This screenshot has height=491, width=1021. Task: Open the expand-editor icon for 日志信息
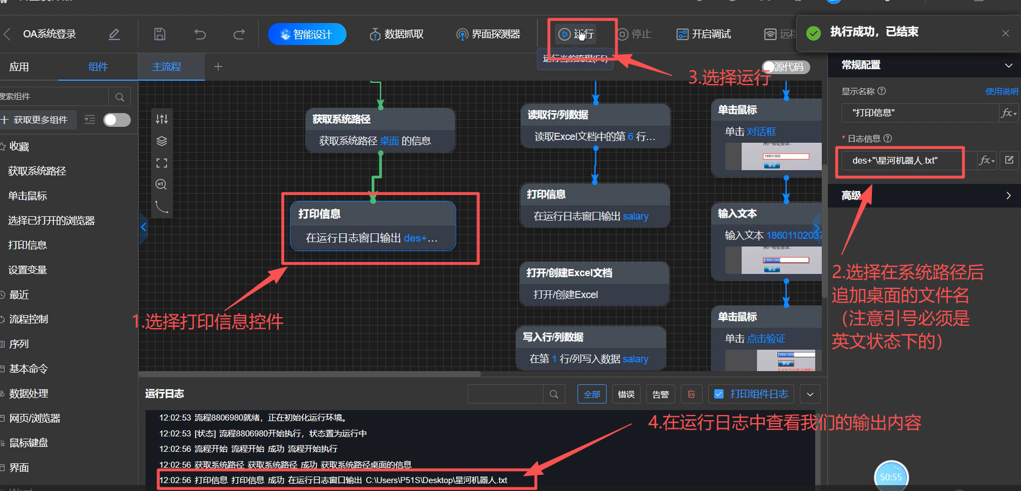coord(1009,160)
